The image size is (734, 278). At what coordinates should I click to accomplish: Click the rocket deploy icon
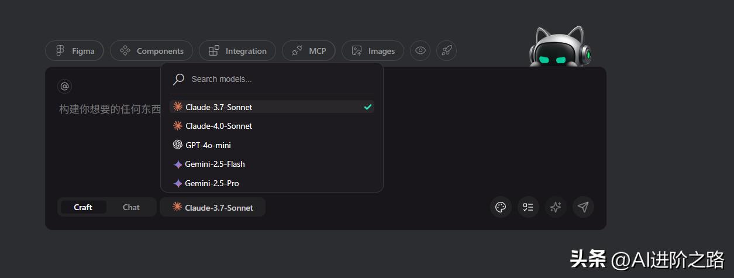(x=446, y=51)
